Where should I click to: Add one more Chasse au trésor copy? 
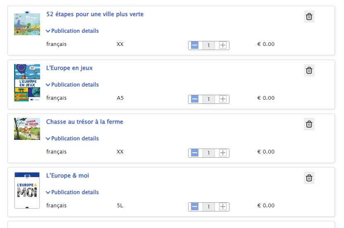tap(223, 153)
